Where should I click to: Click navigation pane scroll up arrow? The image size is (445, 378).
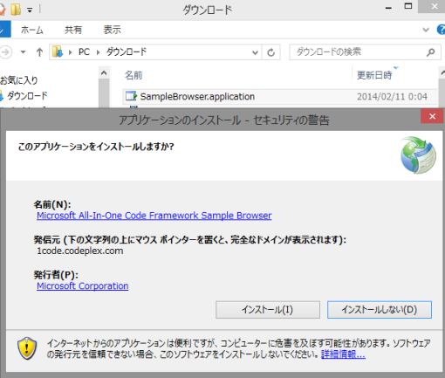[x=104, y=72]
